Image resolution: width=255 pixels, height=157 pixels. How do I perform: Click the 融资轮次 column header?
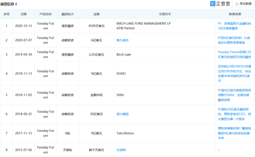(68, 14)
